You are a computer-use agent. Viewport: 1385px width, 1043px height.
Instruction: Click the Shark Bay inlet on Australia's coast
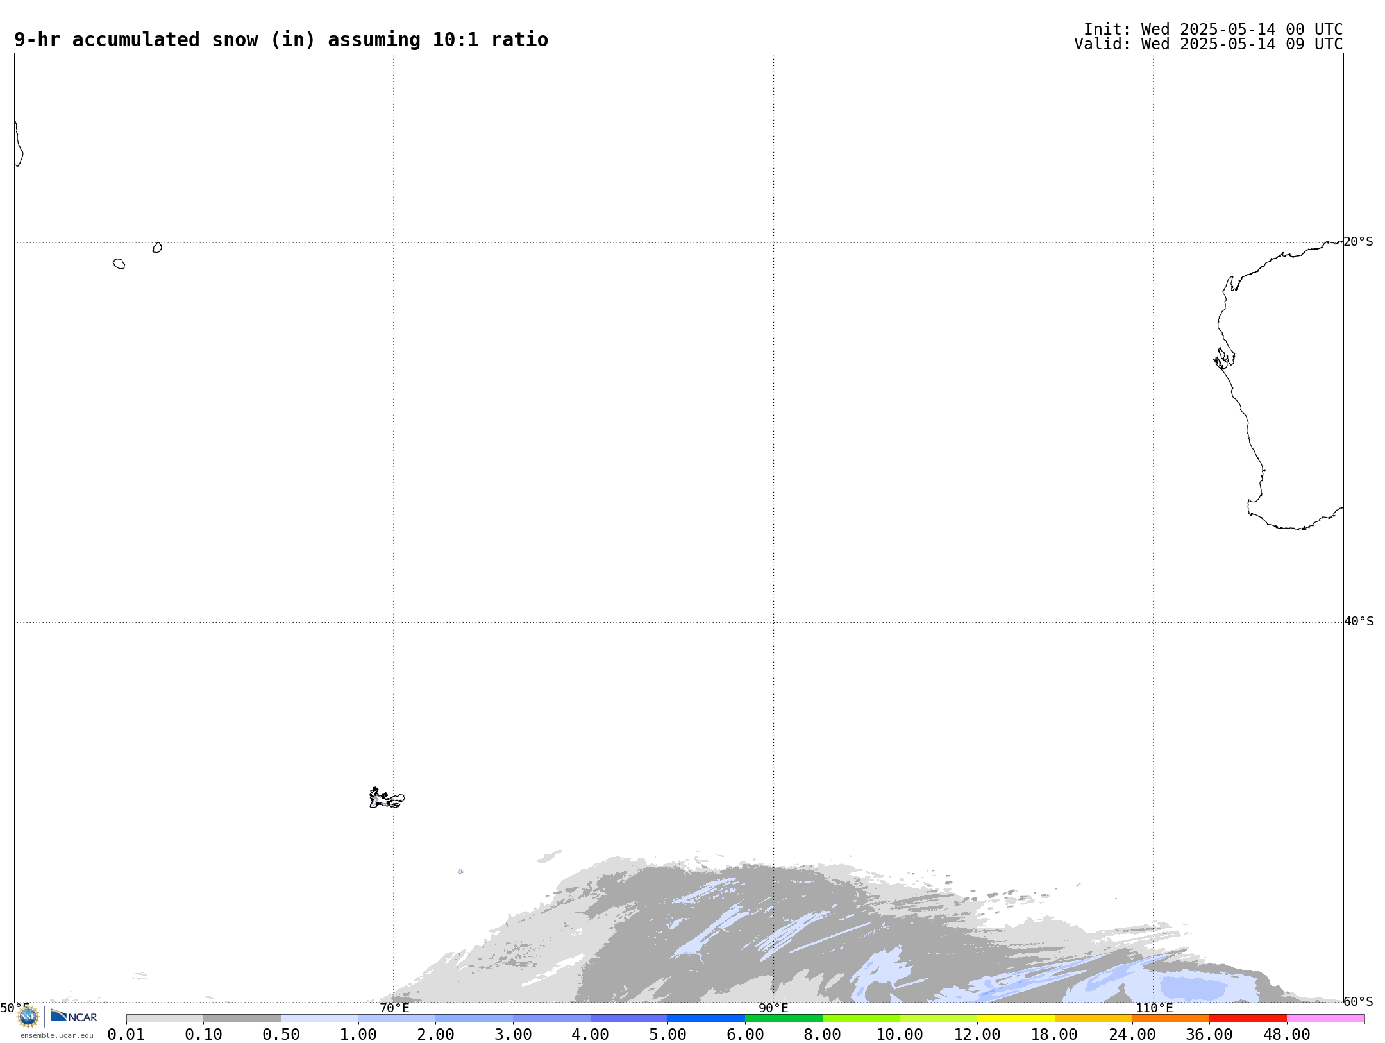pos(1224,359)
